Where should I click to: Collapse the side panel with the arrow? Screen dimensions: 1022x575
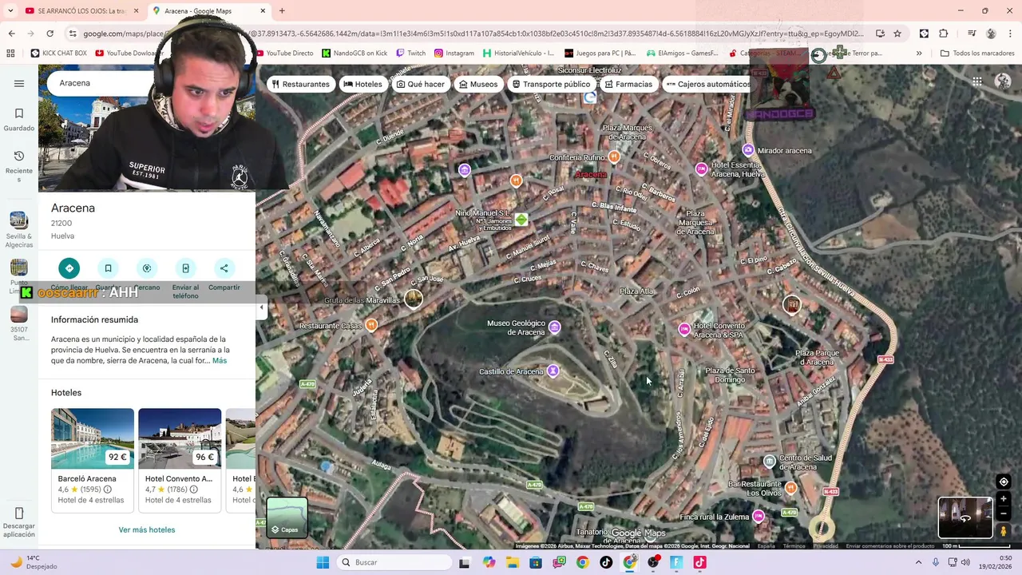click(261, 307)
